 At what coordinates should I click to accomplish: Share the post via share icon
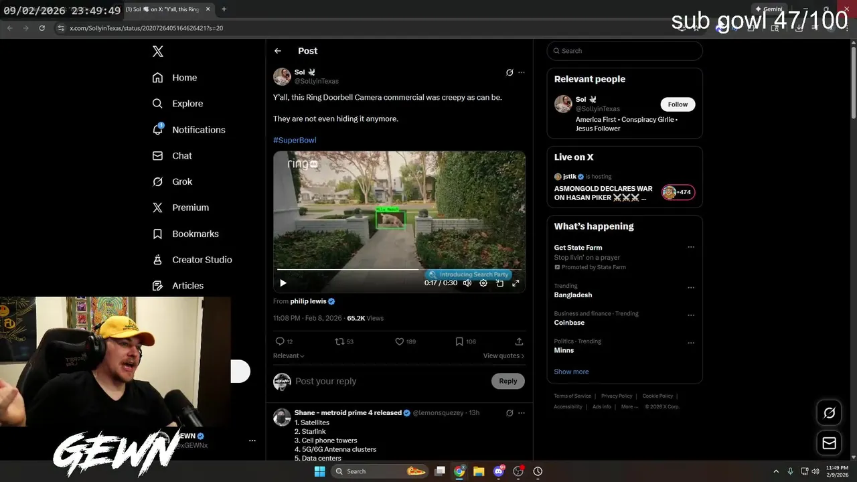519,341
